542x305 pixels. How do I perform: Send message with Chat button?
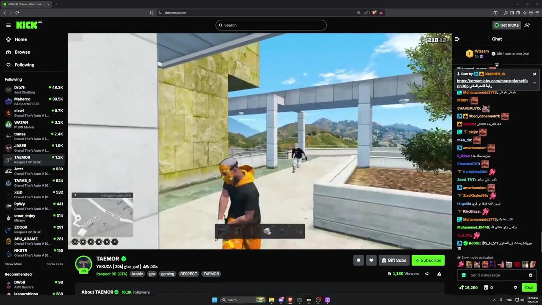coord(529,287)
